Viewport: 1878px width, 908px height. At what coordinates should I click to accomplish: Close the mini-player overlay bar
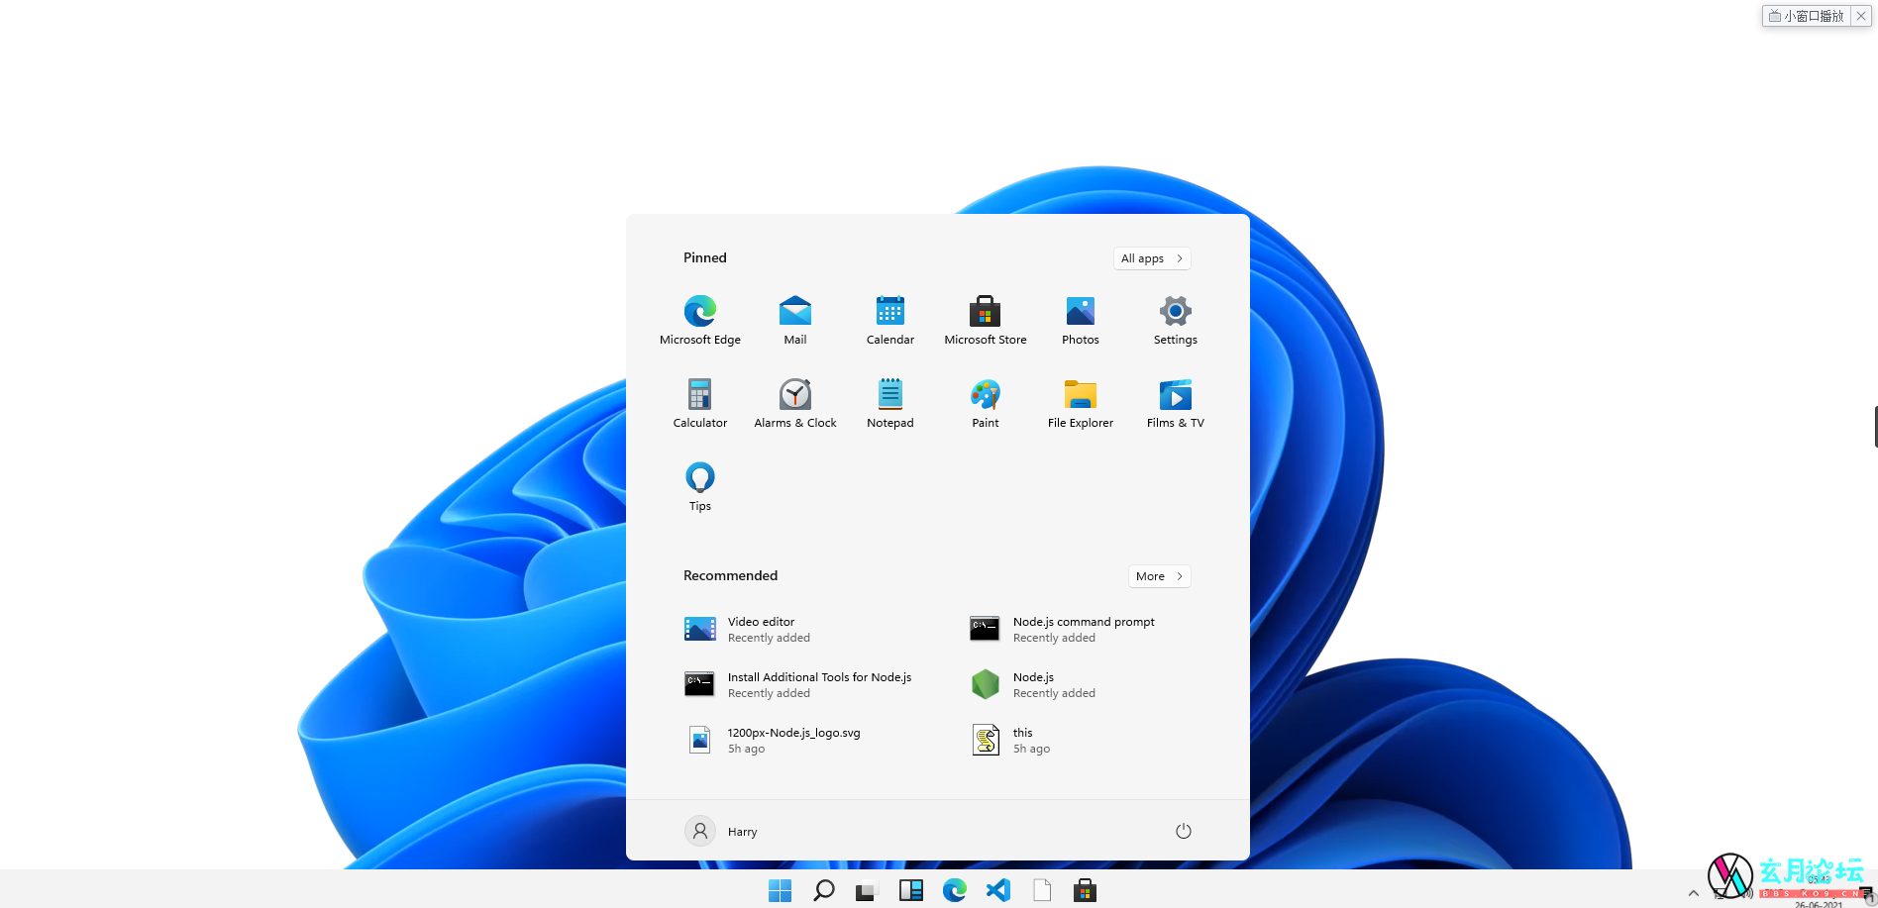coord(1861,16)
